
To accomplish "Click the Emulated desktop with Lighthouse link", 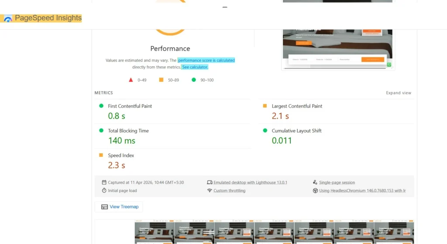I will 250,183.
